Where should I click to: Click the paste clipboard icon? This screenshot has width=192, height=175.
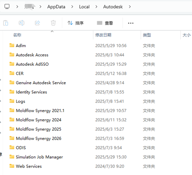click(x=6, y=23)
